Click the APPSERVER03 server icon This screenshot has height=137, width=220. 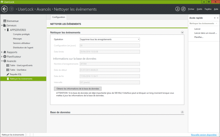[x=8, y=30]
